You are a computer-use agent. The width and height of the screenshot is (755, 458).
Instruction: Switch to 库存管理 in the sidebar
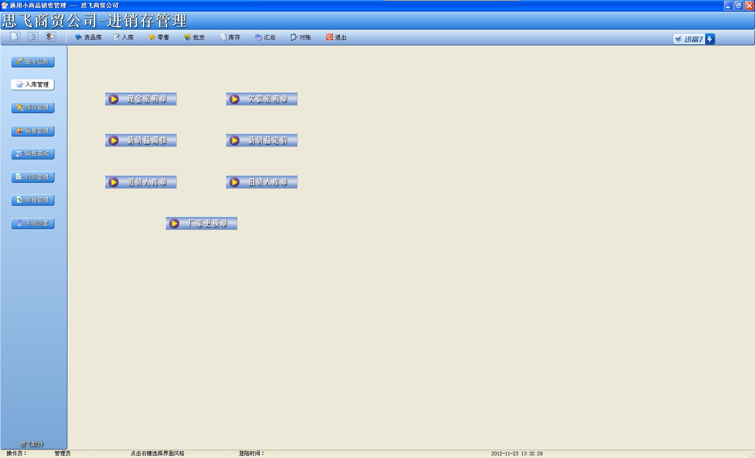33,108
